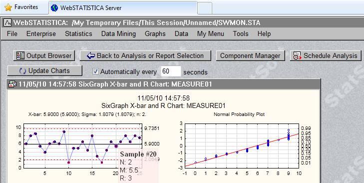364x183 pixels.
Task: Click the Output Browser button icon
Action: coord(20,56)
